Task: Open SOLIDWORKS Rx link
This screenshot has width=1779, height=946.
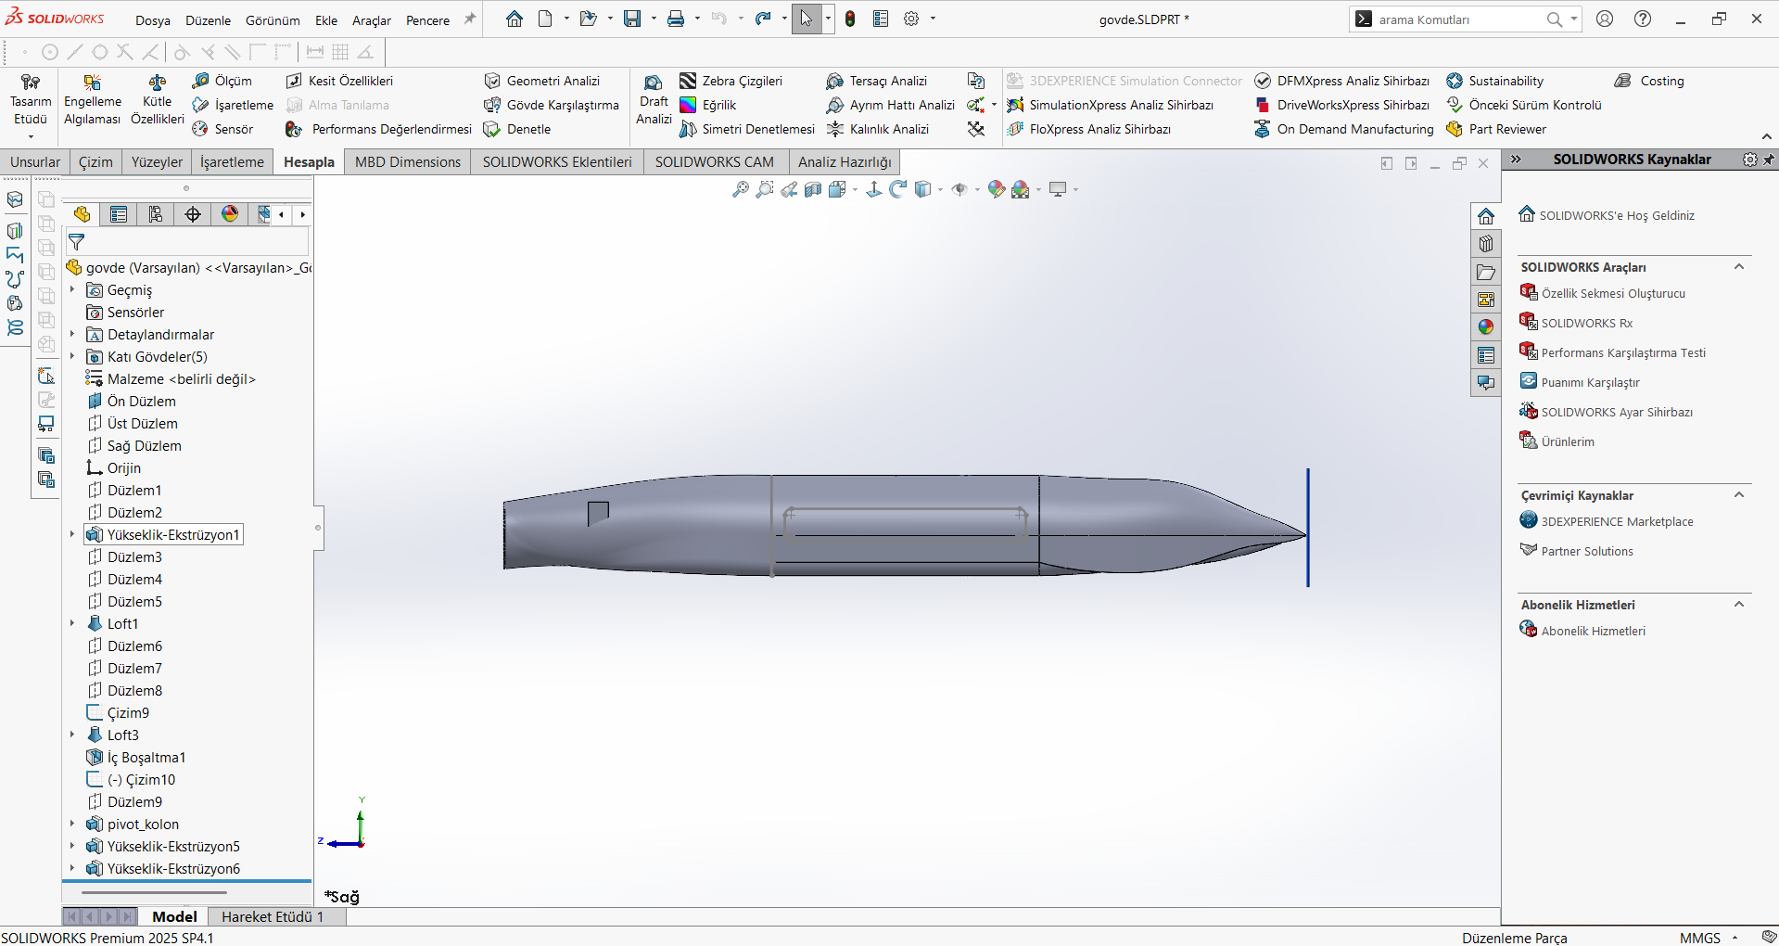Action: [x=1586, y=323]
